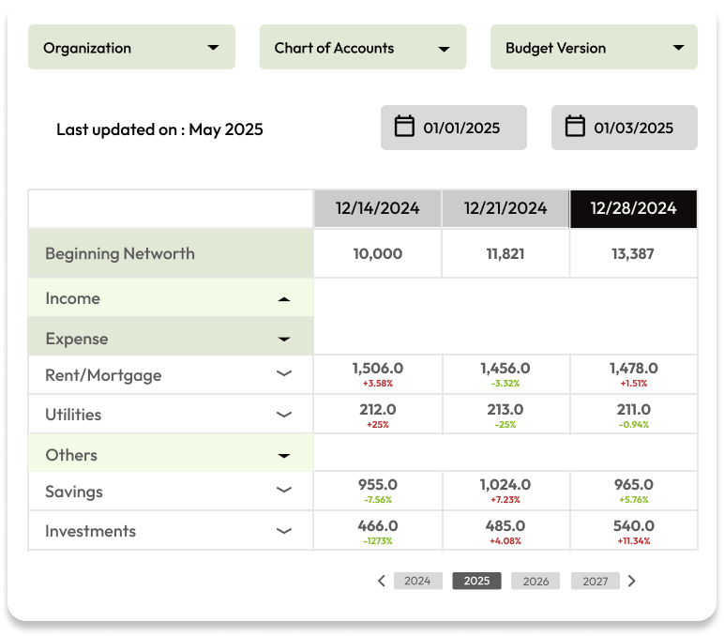Click the +11.34% change under 540.0
Screen dimensions: 724x636
[634, 541]
